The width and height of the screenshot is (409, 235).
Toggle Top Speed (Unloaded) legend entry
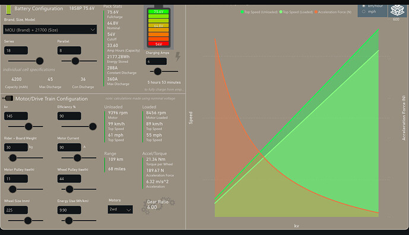coord(259,12)
